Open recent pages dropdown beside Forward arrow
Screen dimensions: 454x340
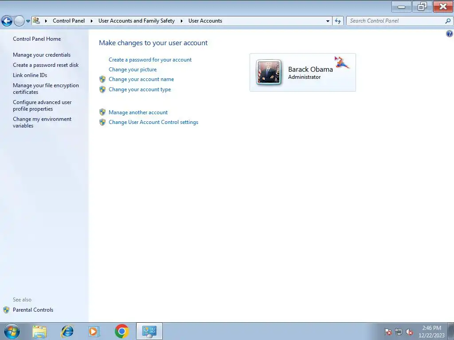pos(28,21)
